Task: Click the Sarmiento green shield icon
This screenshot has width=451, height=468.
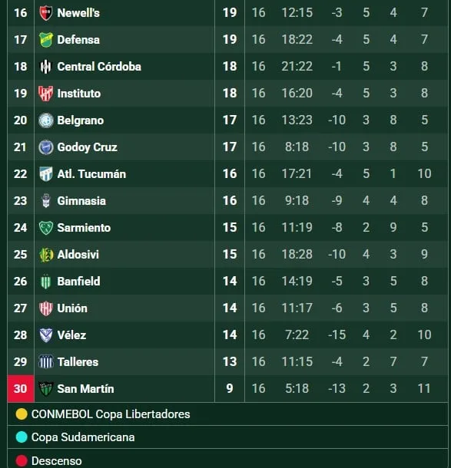Action: click(46, 228)
